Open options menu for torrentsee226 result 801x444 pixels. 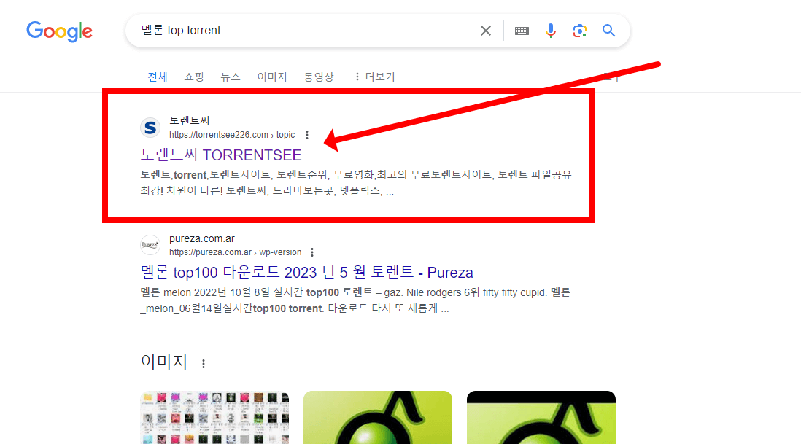(x=307, y=135)
